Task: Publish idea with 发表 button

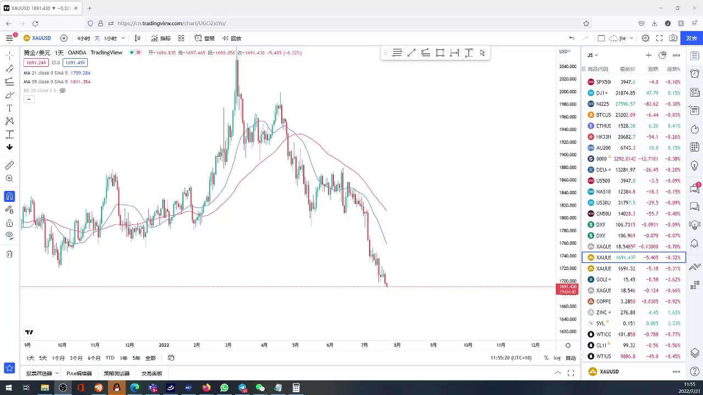Action: click(x=691, y=38)
